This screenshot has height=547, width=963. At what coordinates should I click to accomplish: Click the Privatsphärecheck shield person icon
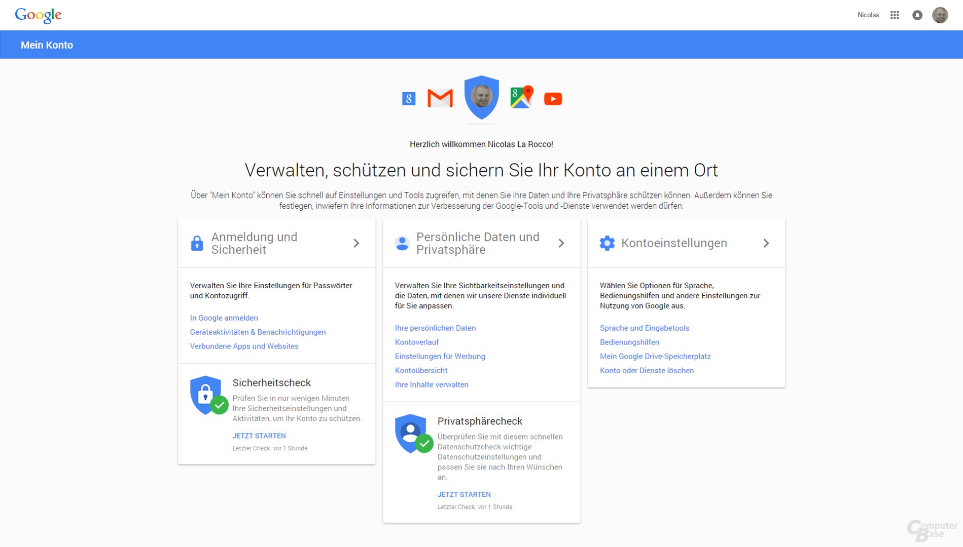(414, 434)
